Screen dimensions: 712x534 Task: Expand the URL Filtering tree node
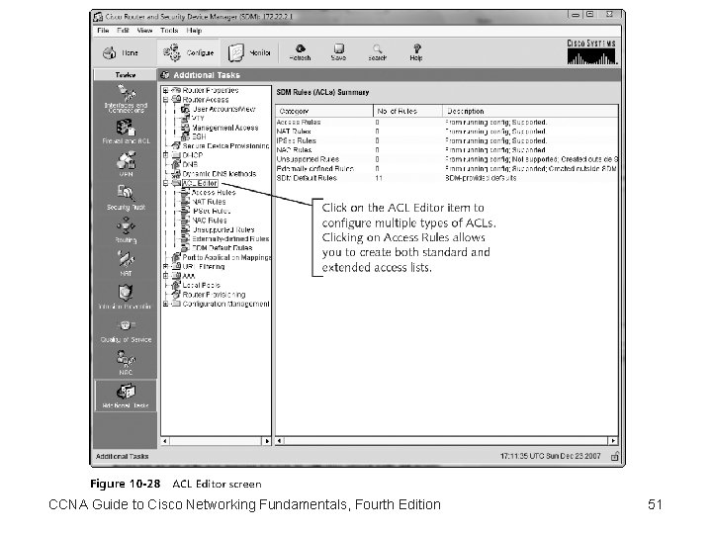pyautogui.click(x=166, y=267)
